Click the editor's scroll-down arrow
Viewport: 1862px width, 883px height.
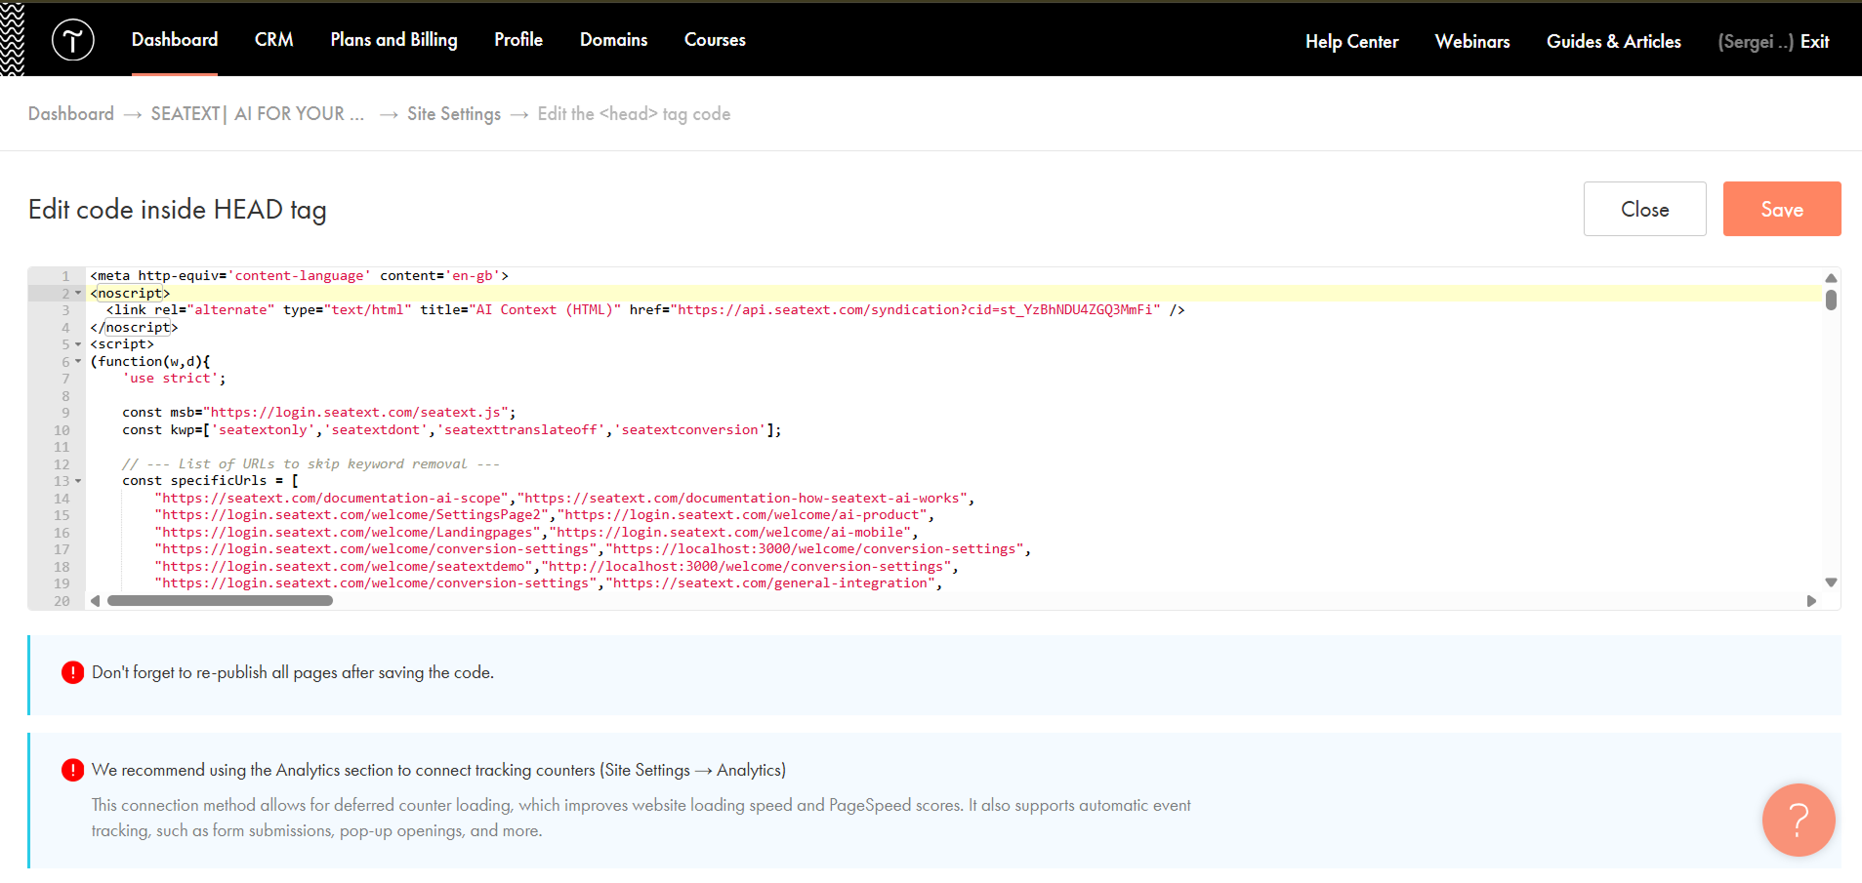tap(1831, 582)
